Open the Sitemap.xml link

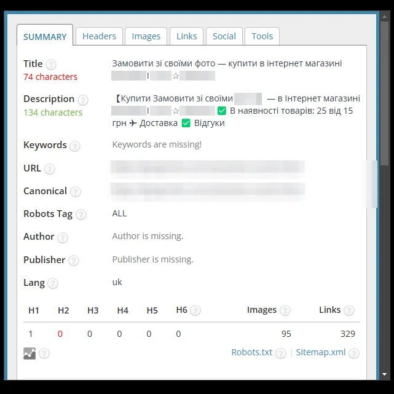point(321,352)
